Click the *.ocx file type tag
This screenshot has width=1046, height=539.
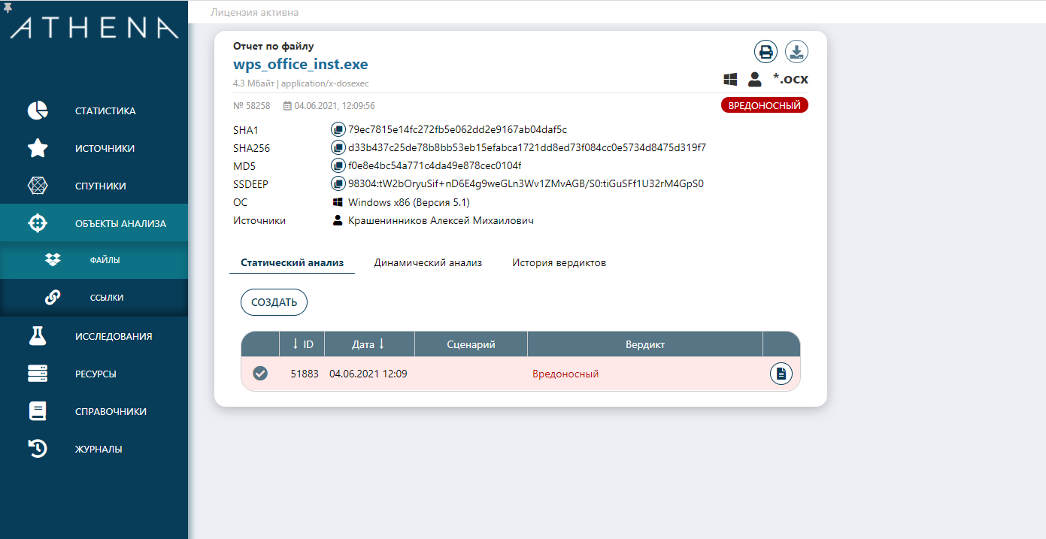pos(790,78)
